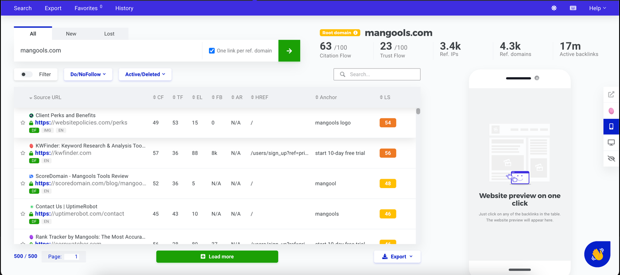620x275 pixels.
Task: Click the Page number field
Action: click(72, 256)
